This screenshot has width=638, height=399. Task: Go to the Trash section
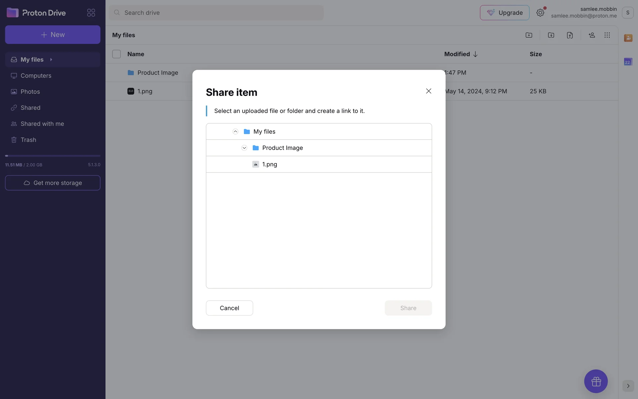coord(28,140)
